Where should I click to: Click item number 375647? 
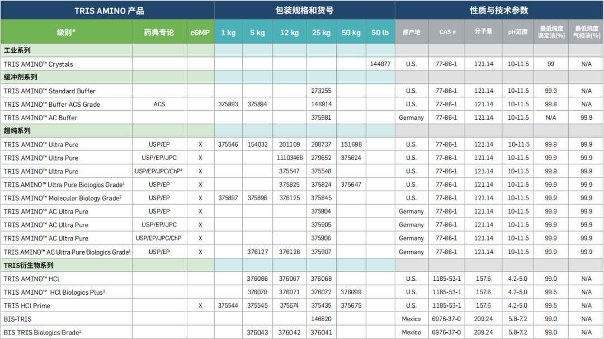click(x=351, y=185)
